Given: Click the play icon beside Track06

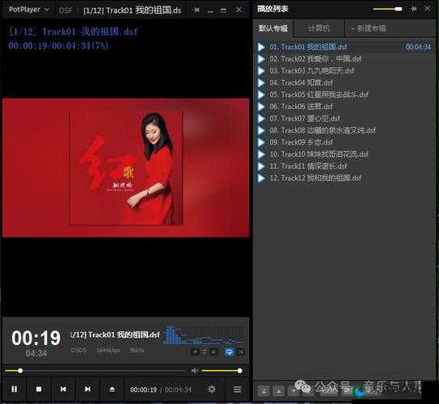Looking at the screenshot, I should pos(261,107).
